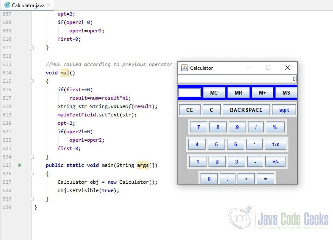333x240 pixels.
Task: Click the BACKSPACE button
Action: (x=246, y=110)
